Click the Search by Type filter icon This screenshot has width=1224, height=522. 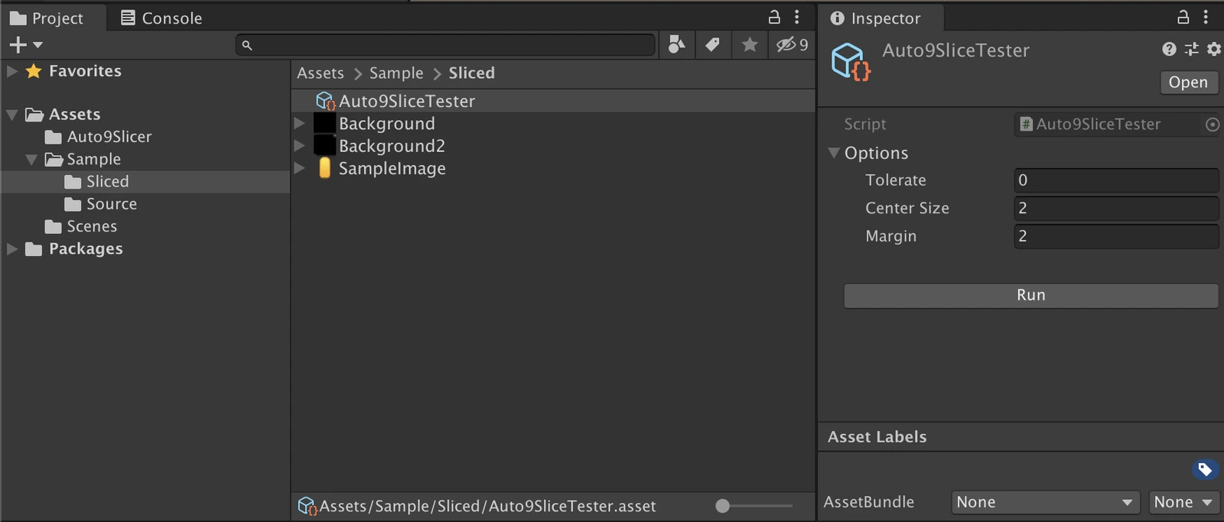[676, 45]
